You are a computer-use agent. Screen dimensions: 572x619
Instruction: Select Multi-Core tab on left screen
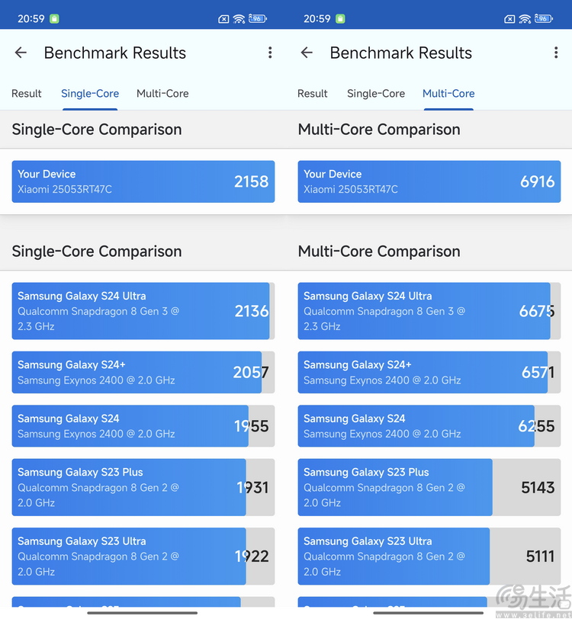click(x=162, y=94)
